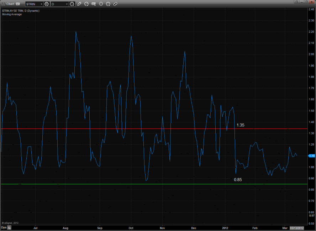Viewport: 316px width, 231px height.
Task: Click the link/tag icon in toolbar
Action: [115, 4]
